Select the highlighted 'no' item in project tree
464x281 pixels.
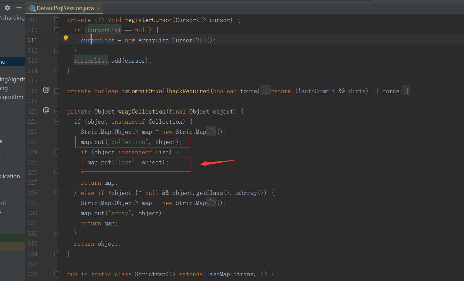tap(13, 62)
